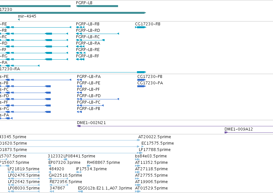The height and width of the screenshot is (193, 273).
Task: Click the CG17230-PB blue CDS bar
Action: [141, 80]
